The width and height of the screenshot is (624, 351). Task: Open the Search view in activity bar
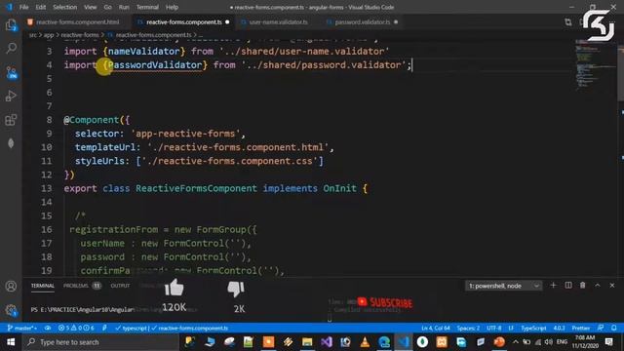point(11,49)
